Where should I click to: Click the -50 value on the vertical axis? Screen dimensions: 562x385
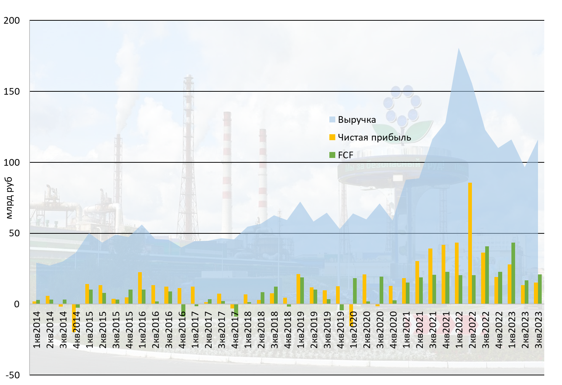(13, 375)
